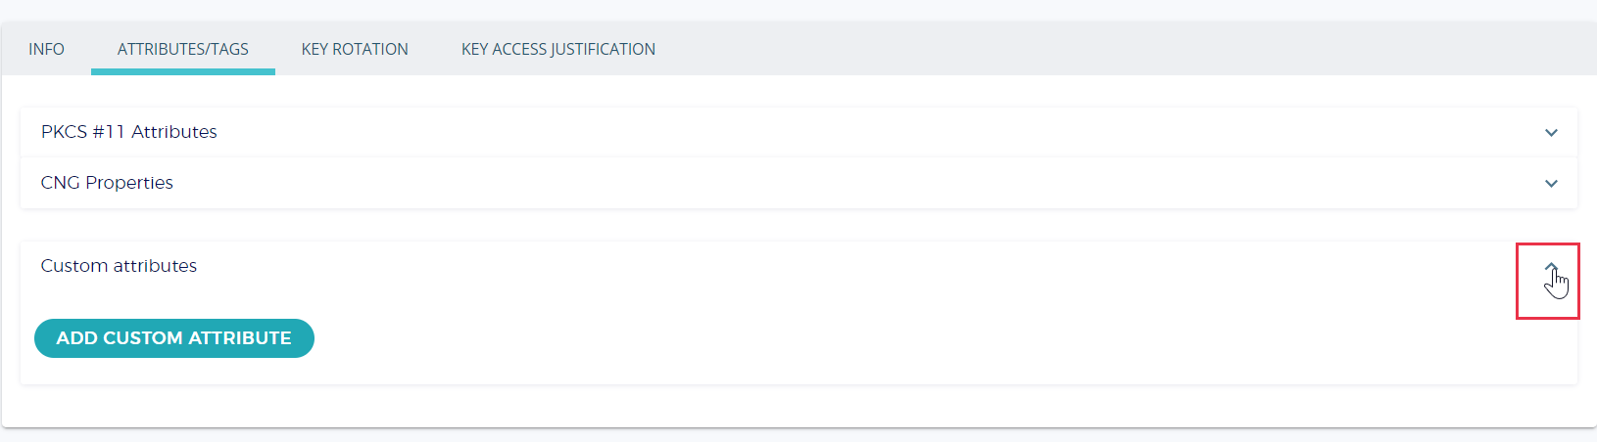
Task: Expand PKCS #11 Attributes using its chevron arrow
Action: tap(1551, 132)
